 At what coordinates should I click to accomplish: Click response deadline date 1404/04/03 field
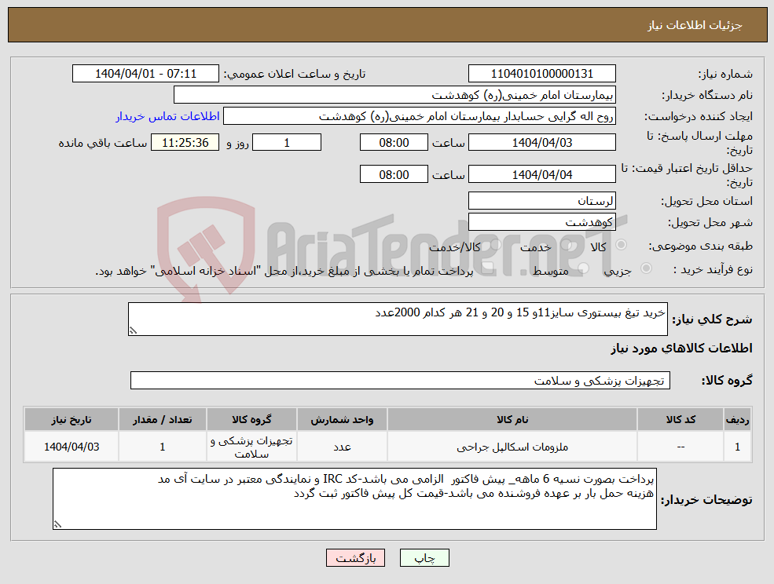pyautogui.click(x=542, y=143)
